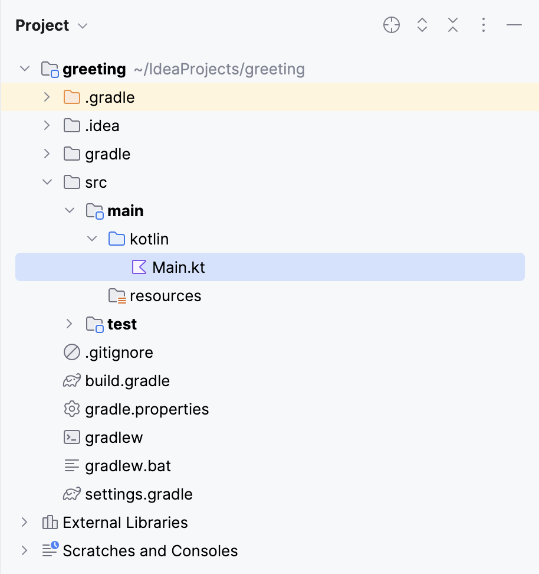This screenshot has width=539, height=574.
Task: Click the Kotlin file icon beside Main.kt
Action: pos(139,267)
